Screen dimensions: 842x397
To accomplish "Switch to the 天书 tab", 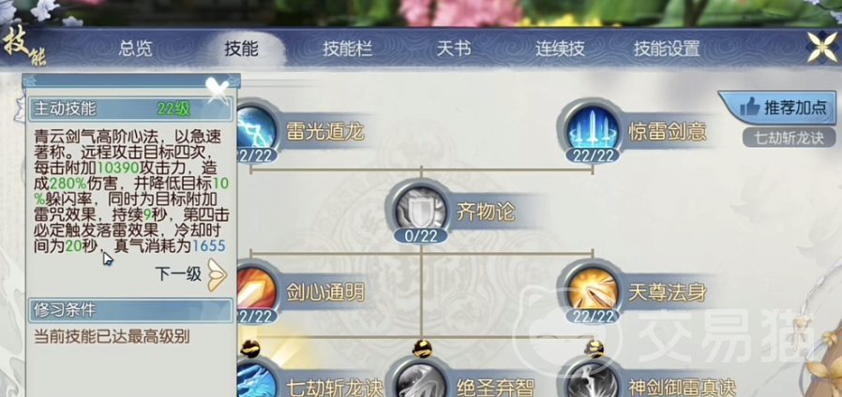I will click(453, 49).
